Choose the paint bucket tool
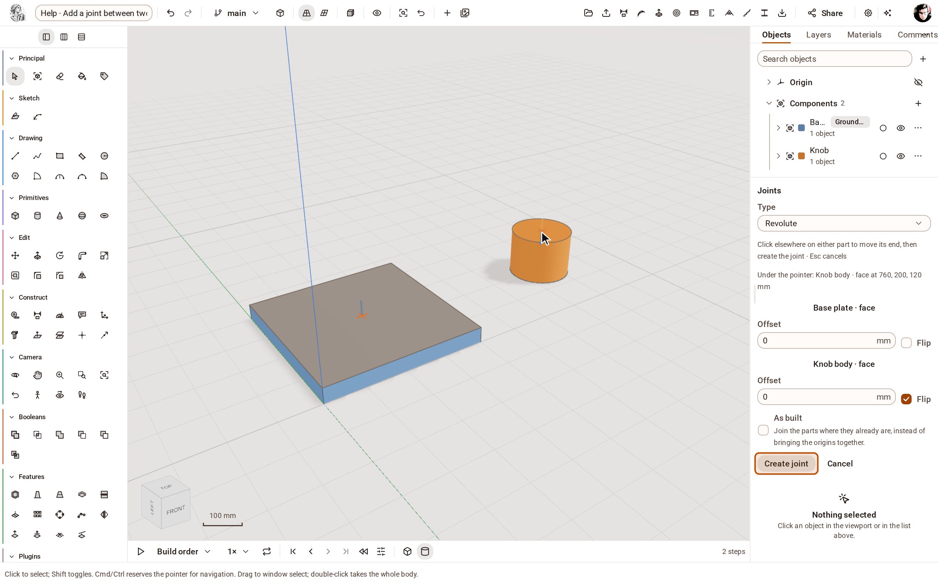 point(82,76)
